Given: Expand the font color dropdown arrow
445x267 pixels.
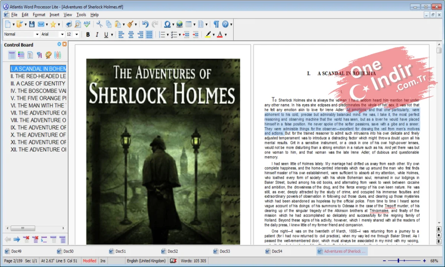Looking at the screenshot, I should 225,35.
